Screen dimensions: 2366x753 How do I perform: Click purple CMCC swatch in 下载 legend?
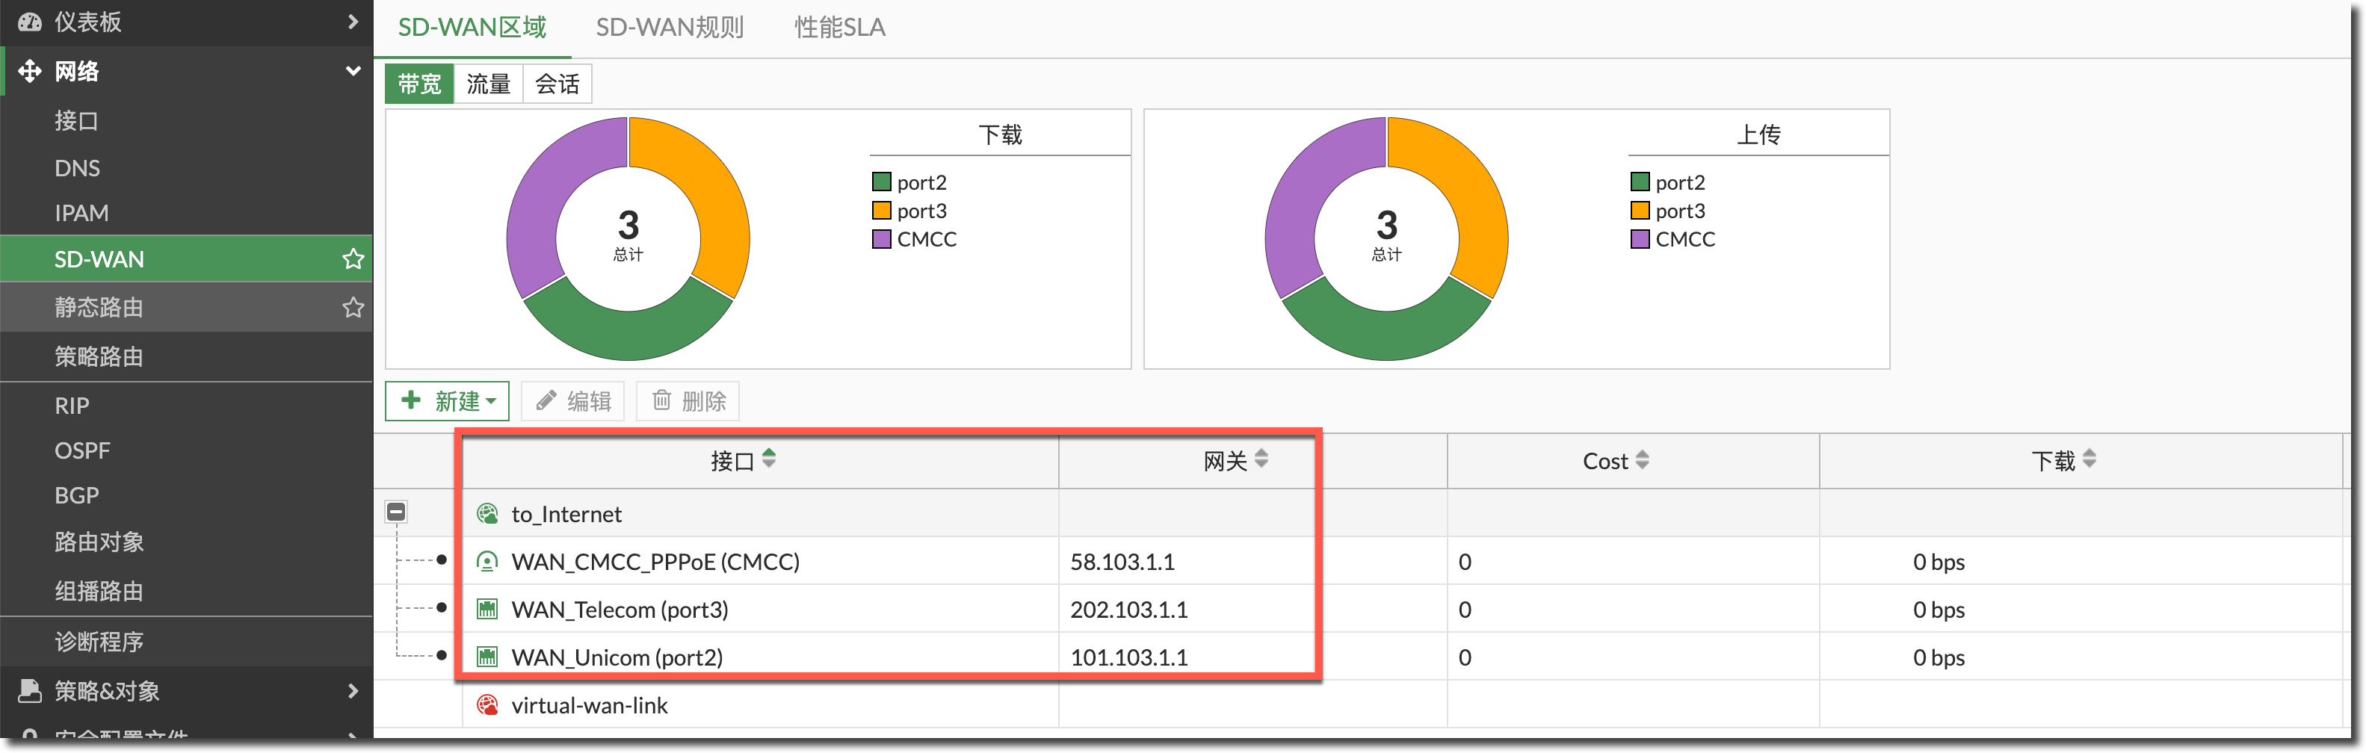(x=881, y=239)
